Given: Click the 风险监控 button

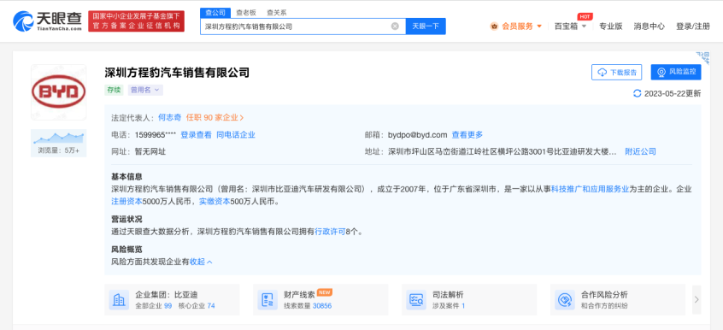Looking at the screenshot, I should click(x=676, y=72).
